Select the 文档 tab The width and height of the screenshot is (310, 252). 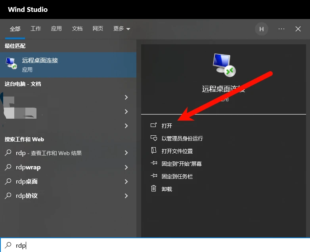77,29
